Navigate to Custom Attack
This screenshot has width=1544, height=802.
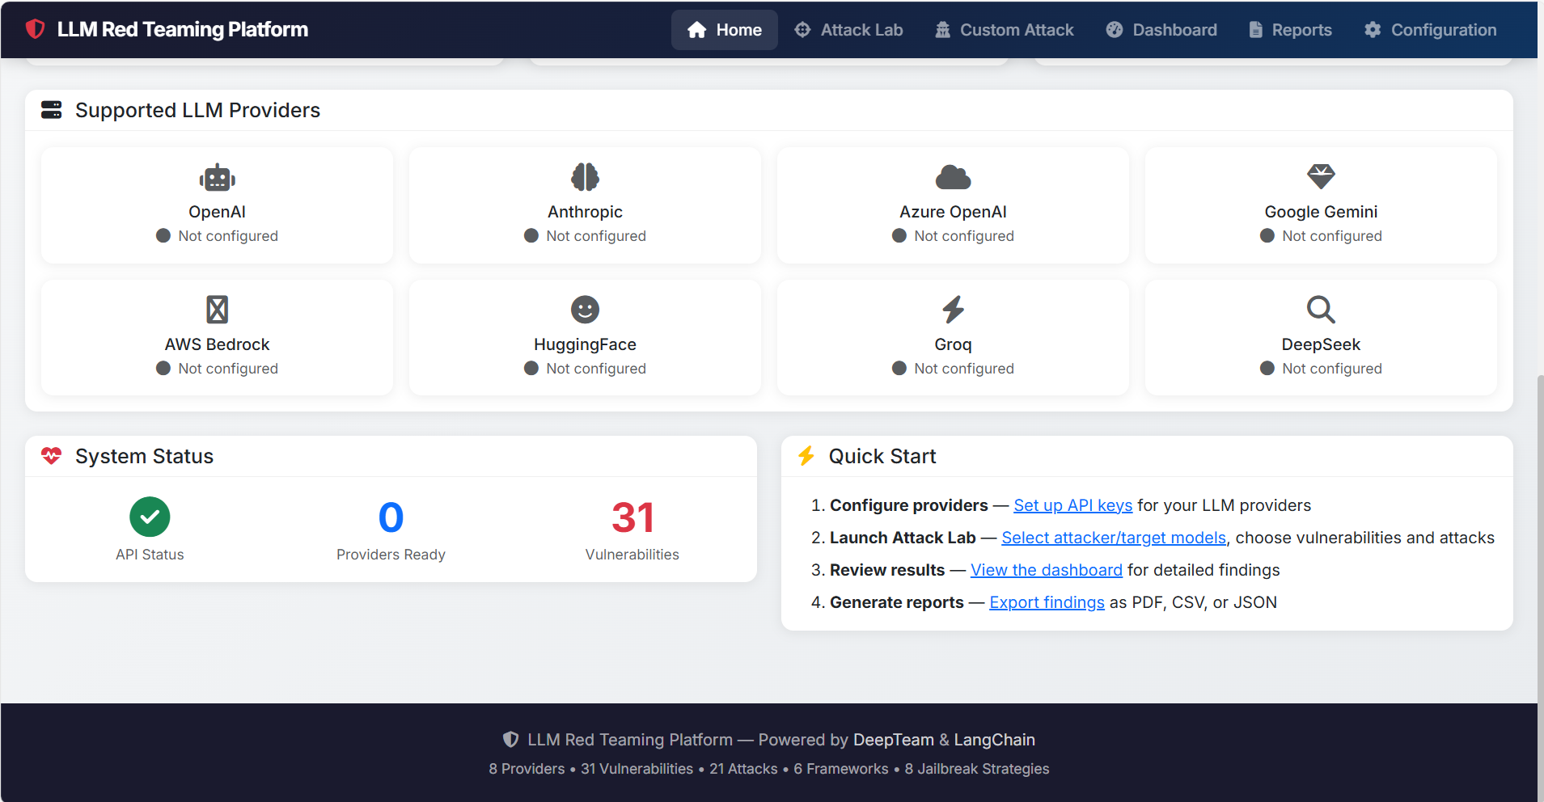[1004, 30]
